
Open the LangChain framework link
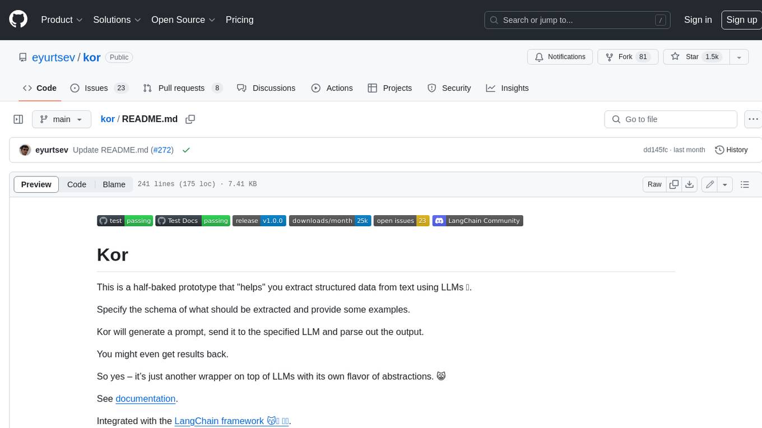coord(231,421)
